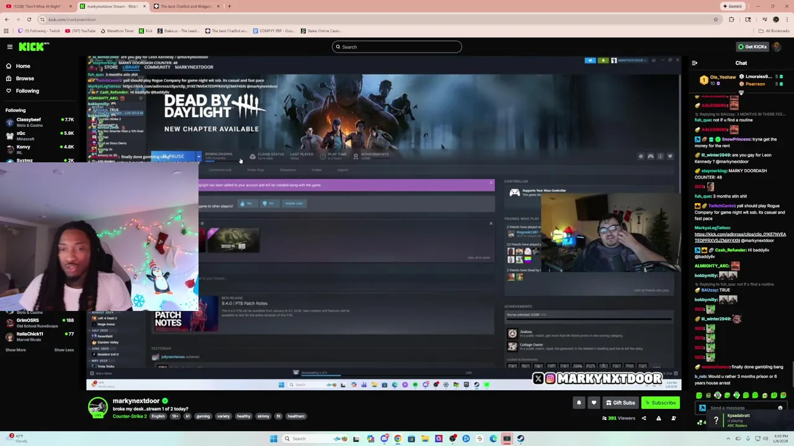
Task: Click the Gift Subs button
Action: click(620, 403)
